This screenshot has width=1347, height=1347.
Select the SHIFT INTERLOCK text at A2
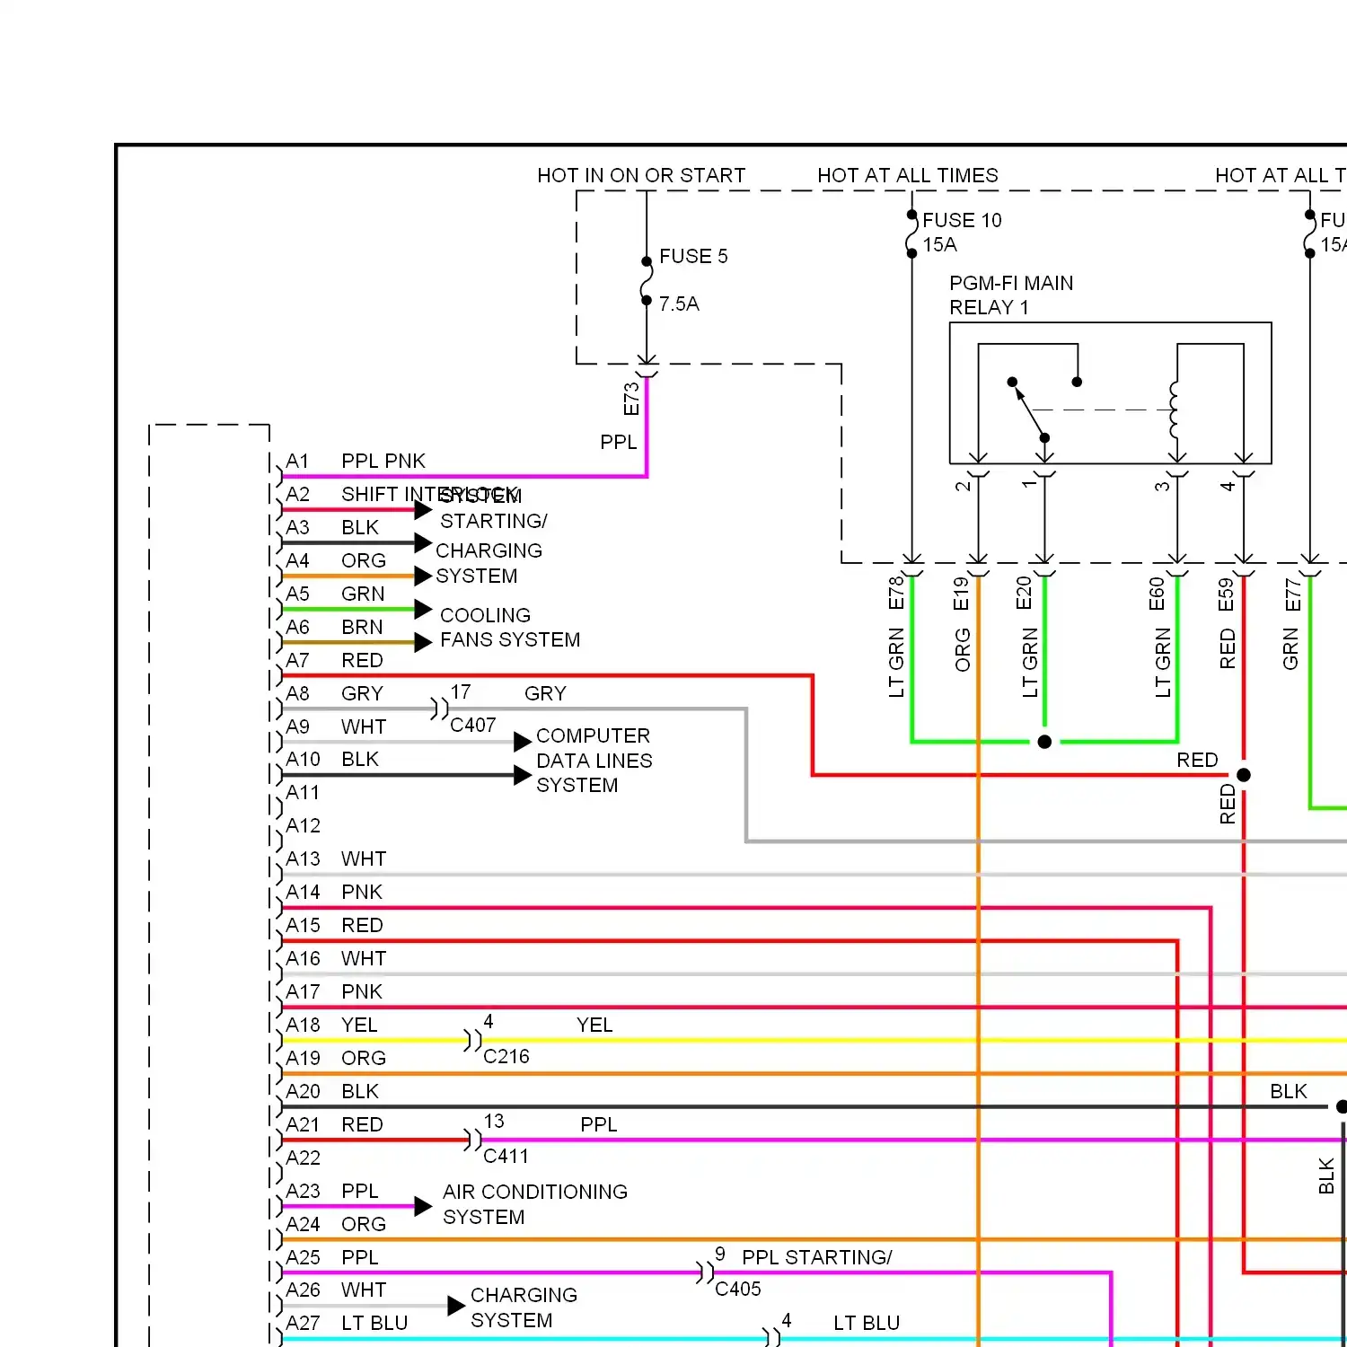tap(430, 494)
